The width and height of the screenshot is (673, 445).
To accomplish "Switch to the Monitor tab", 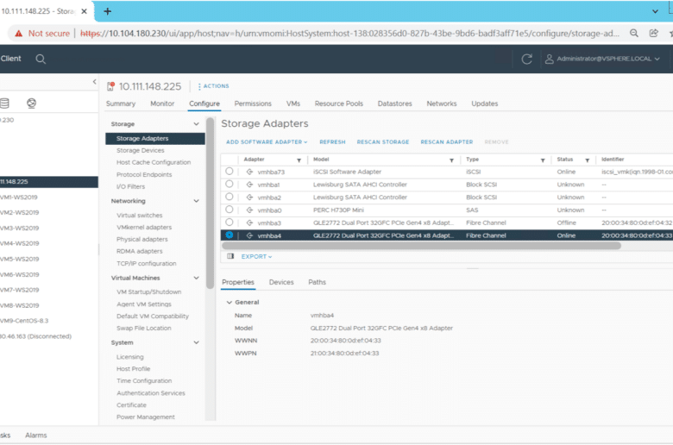I will tap(162, 103).
